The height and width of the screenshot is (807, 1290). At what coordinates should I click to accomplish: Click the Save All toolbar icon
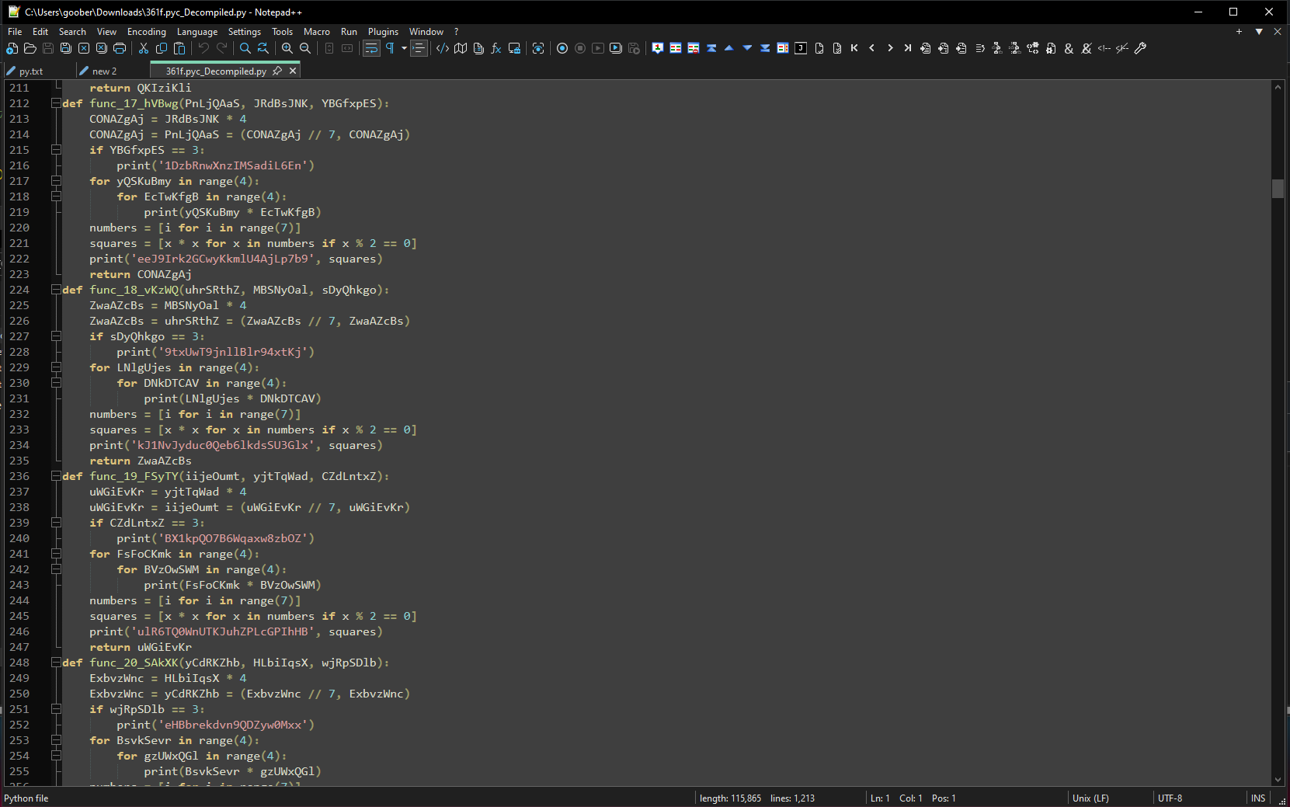pos(66,48)
